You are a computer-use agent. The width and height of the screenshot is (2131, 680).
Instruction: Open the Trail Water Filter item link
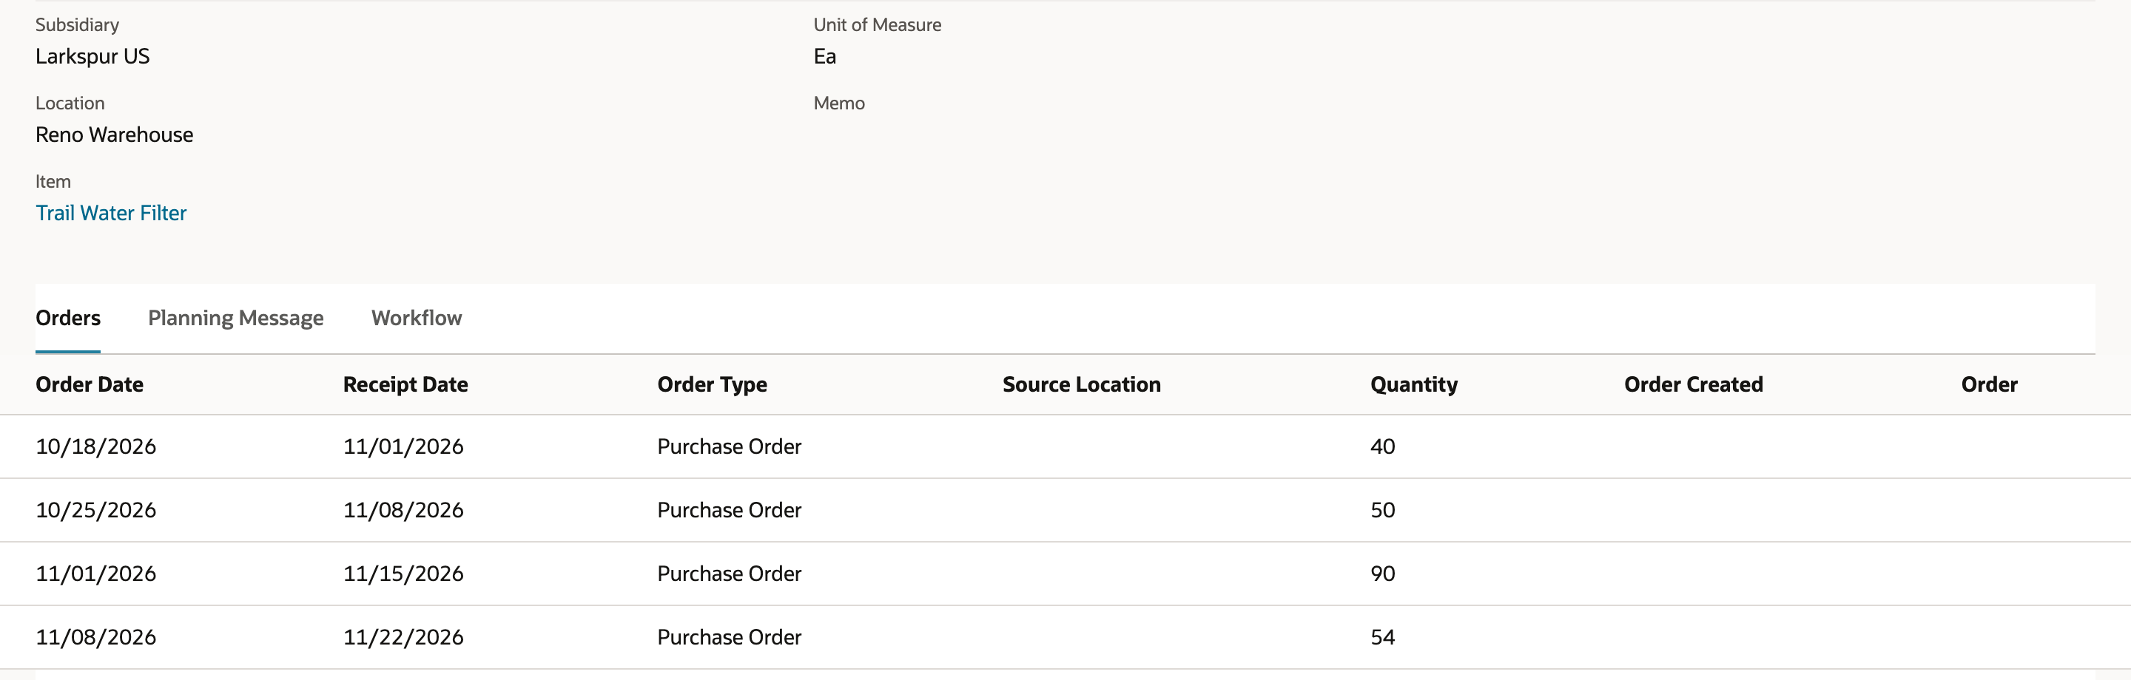111,213
